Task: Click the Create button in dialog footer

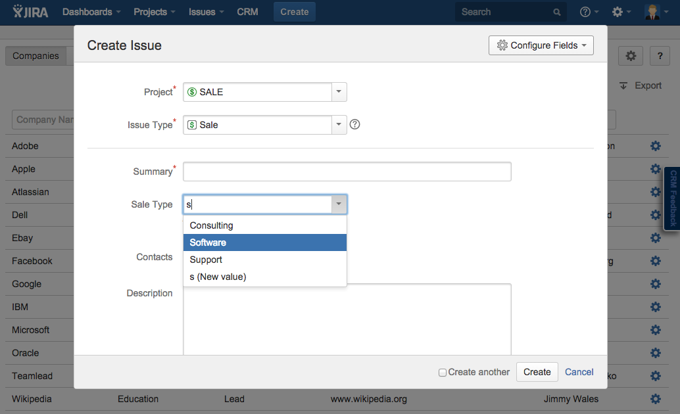Action: point(537,372)
